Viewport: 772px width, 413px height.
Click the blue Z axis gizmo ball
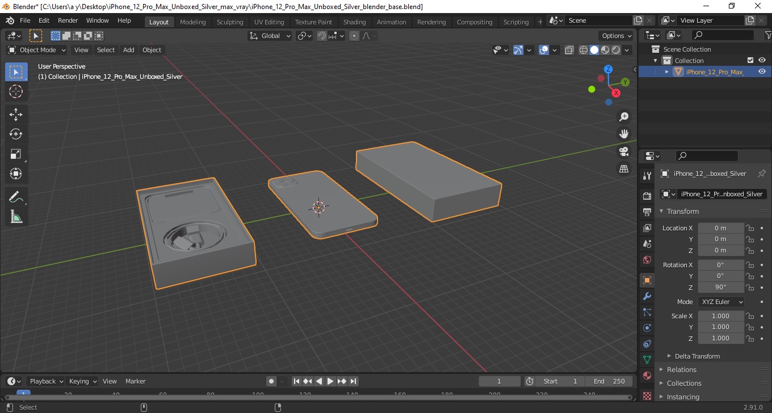tap(608, 69)
